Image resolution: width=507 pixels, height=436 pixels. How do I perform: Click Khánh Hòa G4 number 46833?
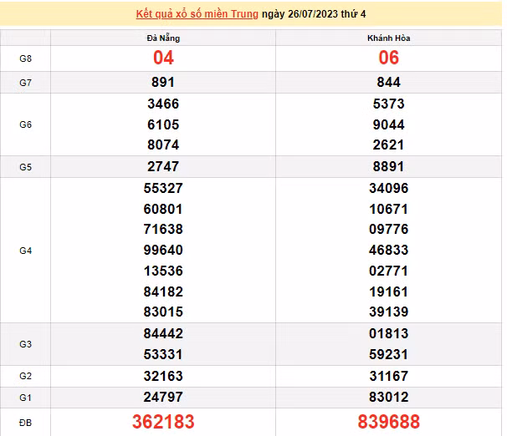click(x=389, y=250)
